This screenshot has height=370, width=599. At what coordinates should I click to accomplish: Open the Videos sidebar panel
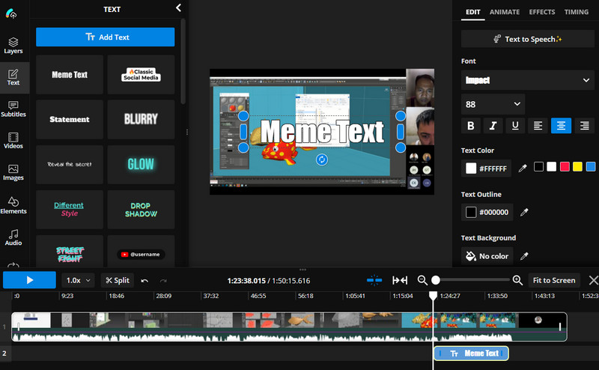tap(13, 141)
